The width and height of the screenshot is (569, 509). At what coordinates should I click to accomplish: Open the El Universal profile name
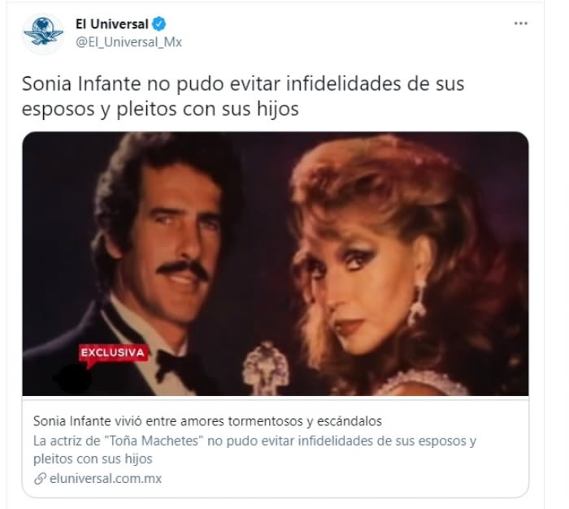pyautogui.click(x=112, y=24)
